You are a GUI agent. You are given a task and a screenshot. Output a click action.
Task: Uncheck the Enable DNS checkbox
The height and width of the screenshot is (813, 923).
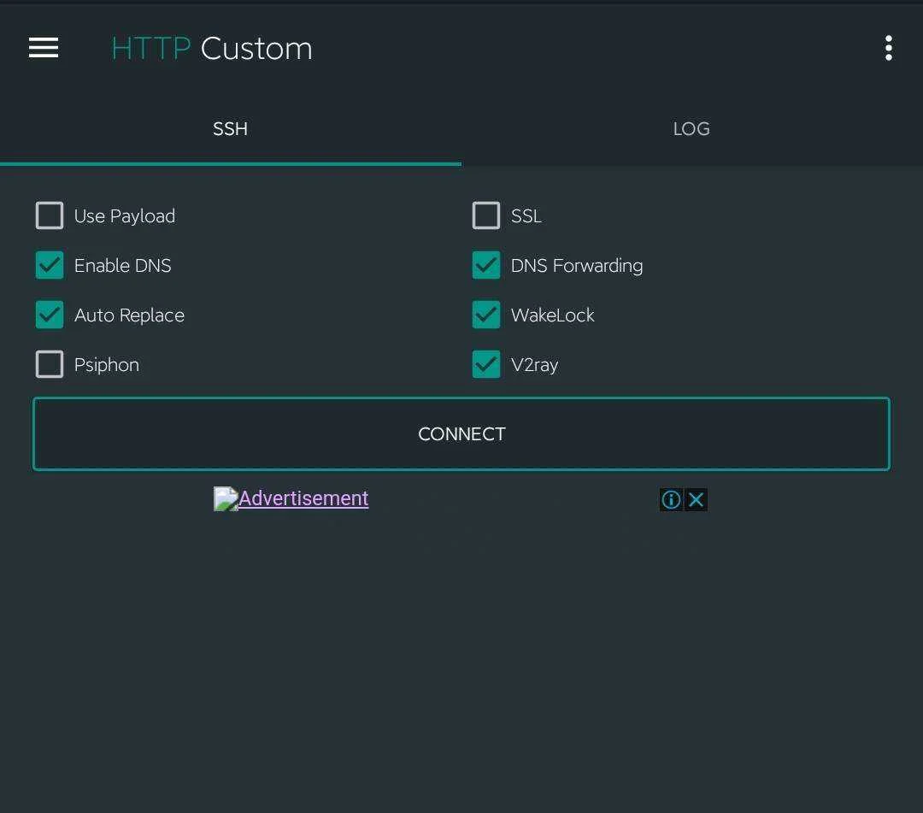tap(50, 265)
